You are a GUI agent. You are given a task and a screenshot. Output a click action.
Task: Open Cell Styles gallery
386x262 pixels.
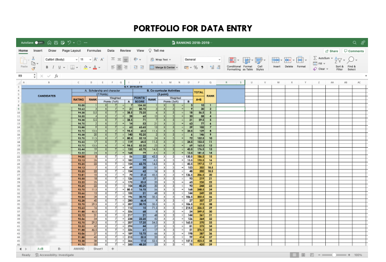point(260,64)
